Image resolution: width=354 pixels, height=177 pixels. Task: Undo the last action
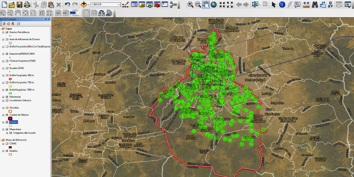coord(67,4)
